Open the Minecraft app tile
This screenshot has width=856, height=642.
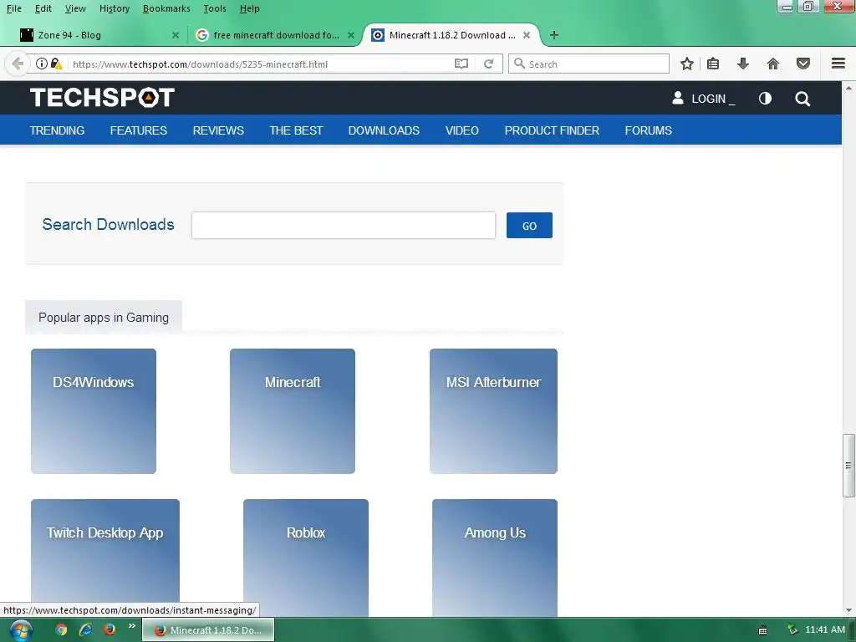click(x=293, y=411)
